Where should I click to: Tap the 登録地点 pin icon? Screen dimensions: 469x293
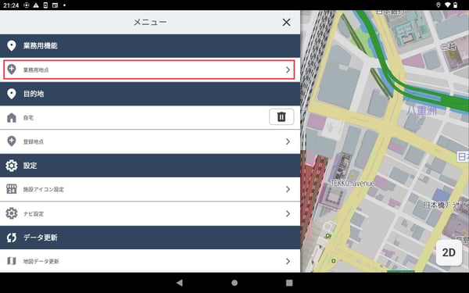pos(12,141)
